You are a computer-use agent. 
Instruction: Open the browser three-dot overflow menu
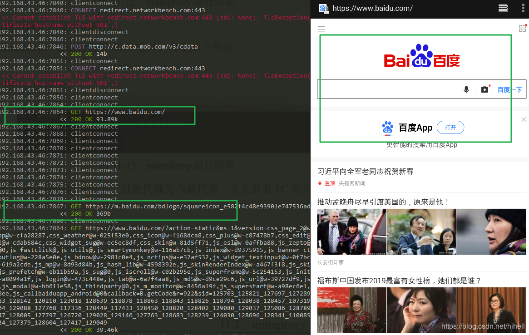(x=524, y=8)
